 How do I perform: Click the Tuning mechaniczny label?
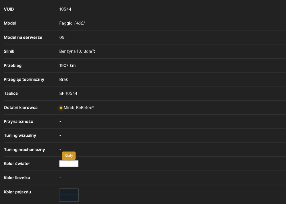(x=24, y=149)
